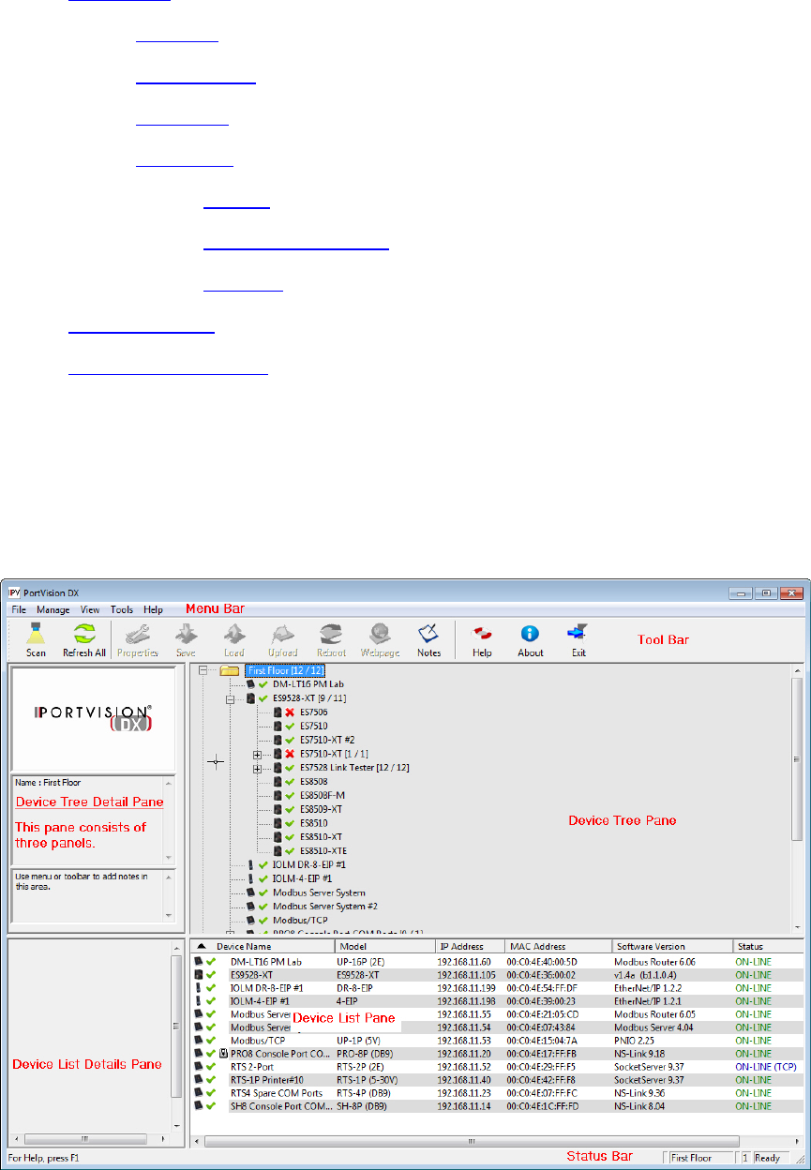Screen dimensions: 811x1170
Task: Click the Save toolbar icon
Action: 186,638
